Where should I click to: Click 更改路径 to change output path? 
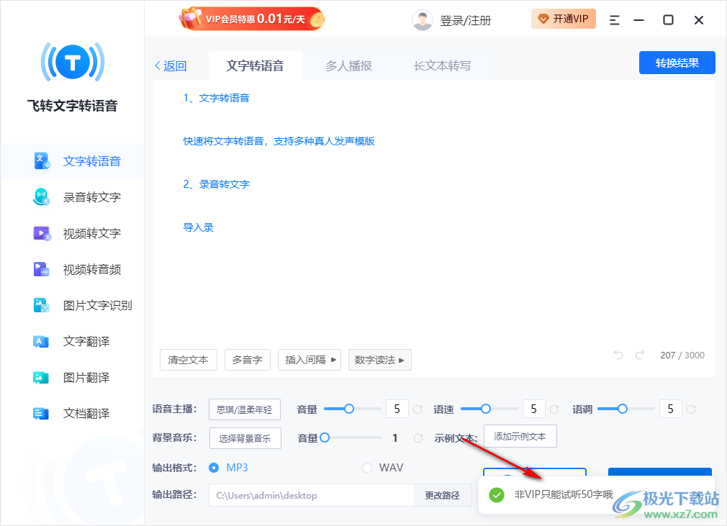[443, 495]
